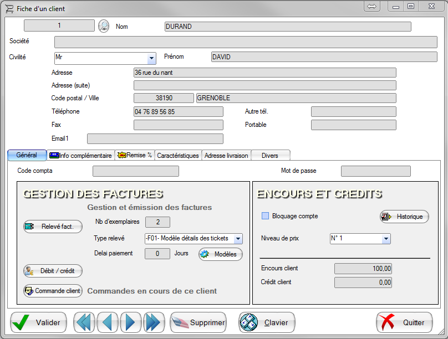Open the Modèles invoice templates

[x=220, y=254]
